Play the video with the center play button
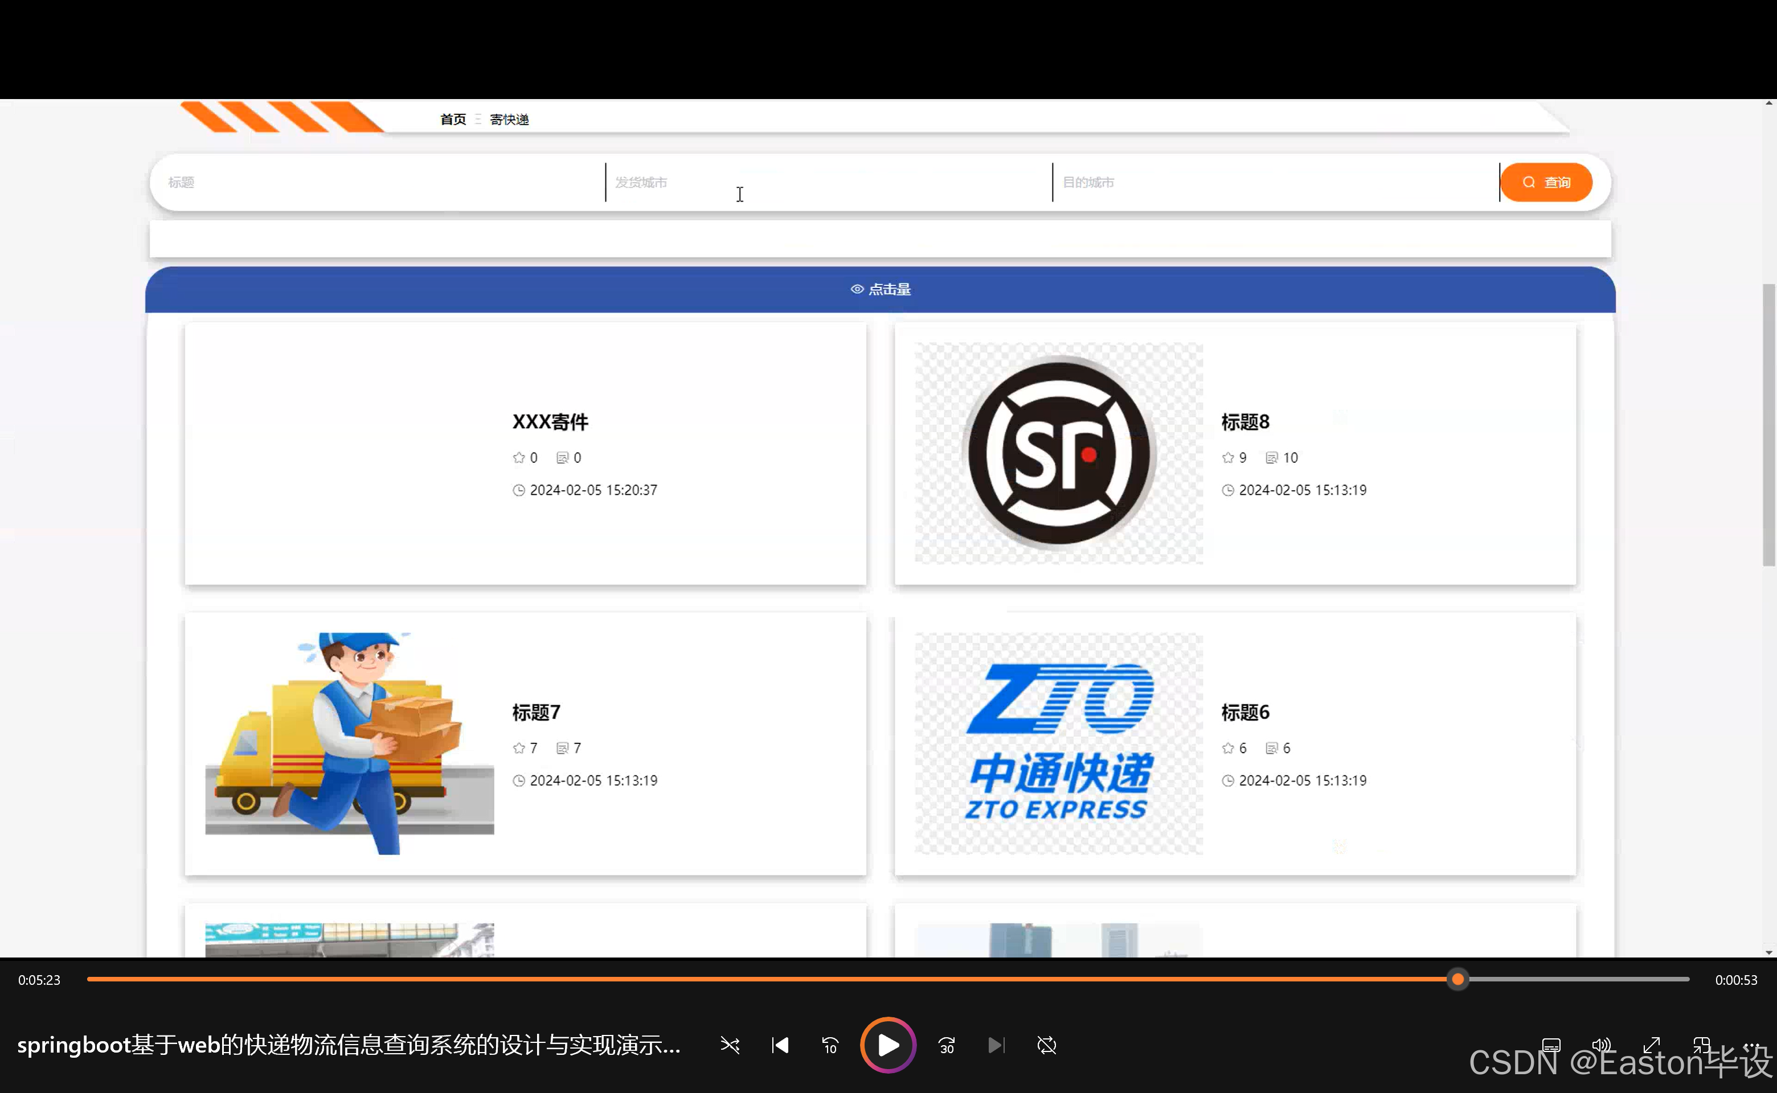The height and width of the screenshot is (1093, 1777). [x=888, y=1045]
